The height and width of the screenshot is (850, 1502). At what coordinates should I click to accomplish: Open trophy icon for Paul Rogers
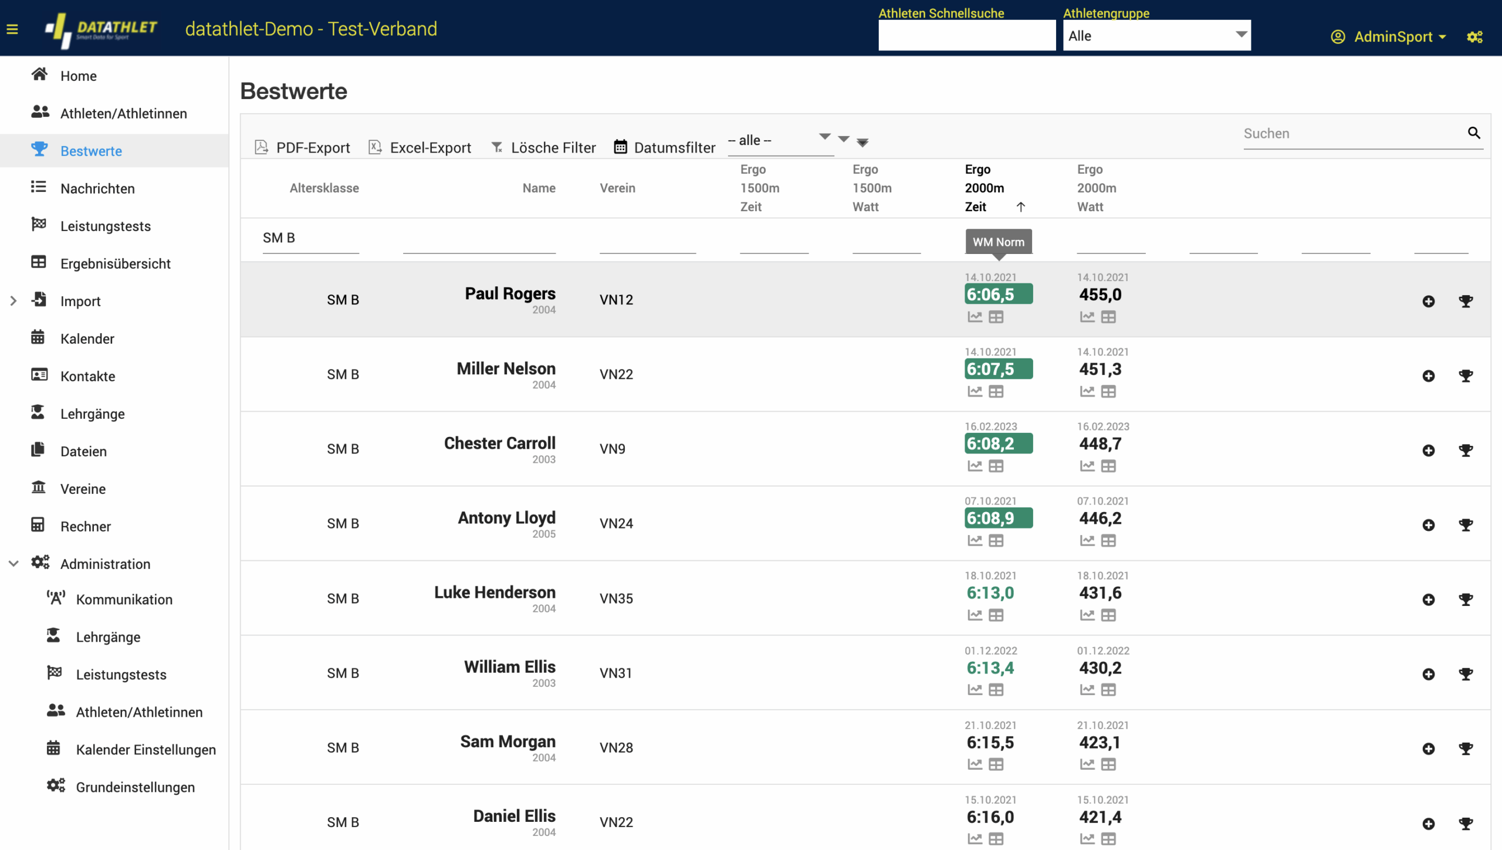1466,301
